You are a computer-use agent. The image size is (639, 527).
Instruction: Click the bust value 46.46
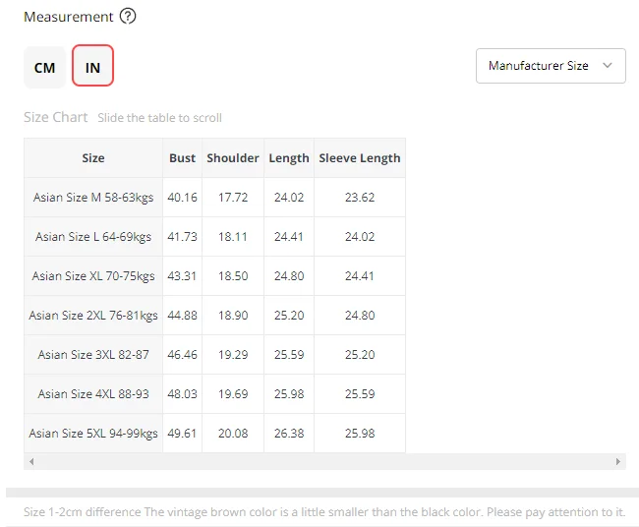pos(182,355)
